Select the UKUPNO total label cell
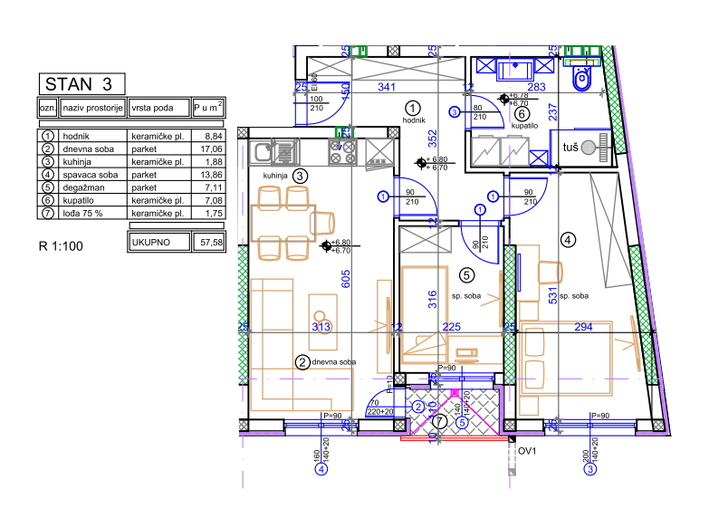Image resolution: width=709 pixels, height=508 pixels. pyautogui.click(x=158, y=242)
